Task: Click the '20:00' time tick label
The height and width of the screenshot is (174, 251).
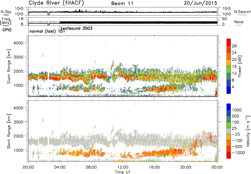Action: (x=186, y=167)
